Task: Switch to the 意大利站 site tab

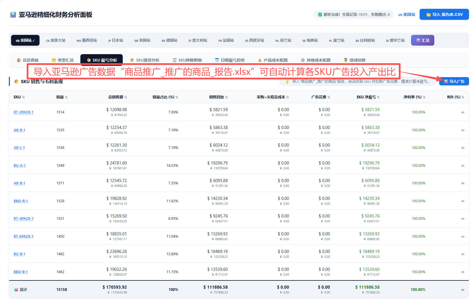Action: [x=198, y=40]
